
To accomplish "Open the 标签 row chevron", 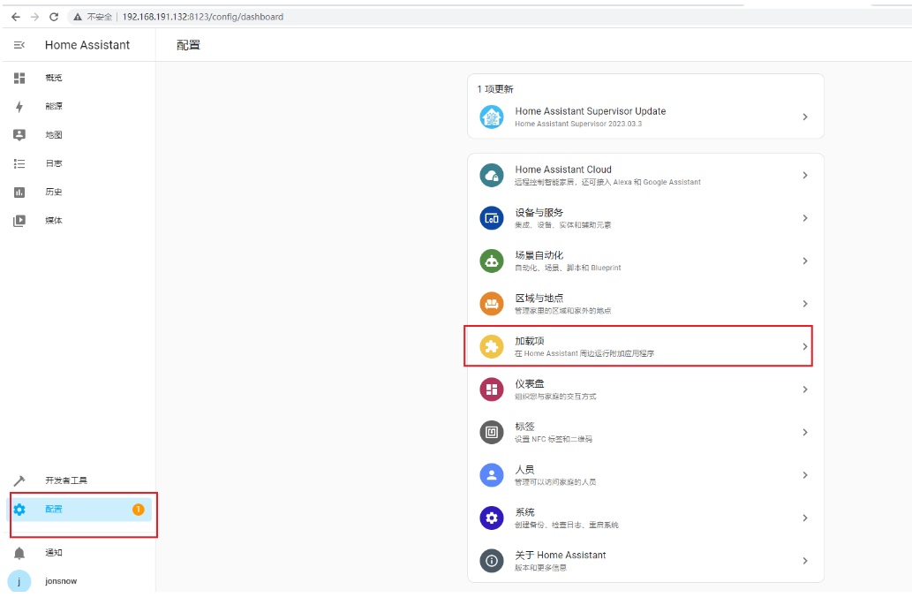I will 805,432.
